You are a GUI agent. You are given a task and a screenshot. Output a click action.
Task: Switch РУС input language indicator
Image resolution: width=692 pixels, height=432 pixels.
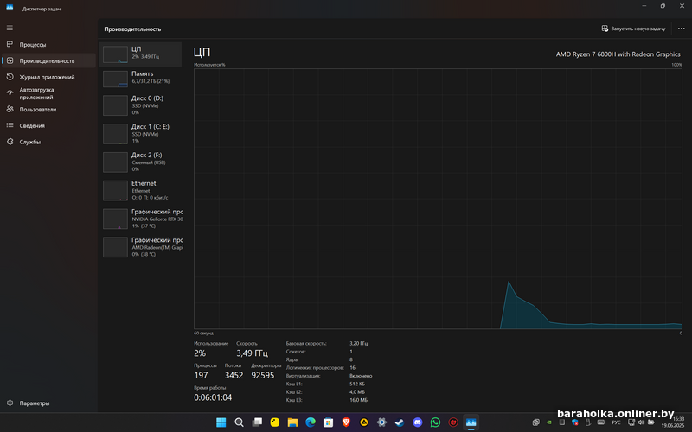(616, 422)
